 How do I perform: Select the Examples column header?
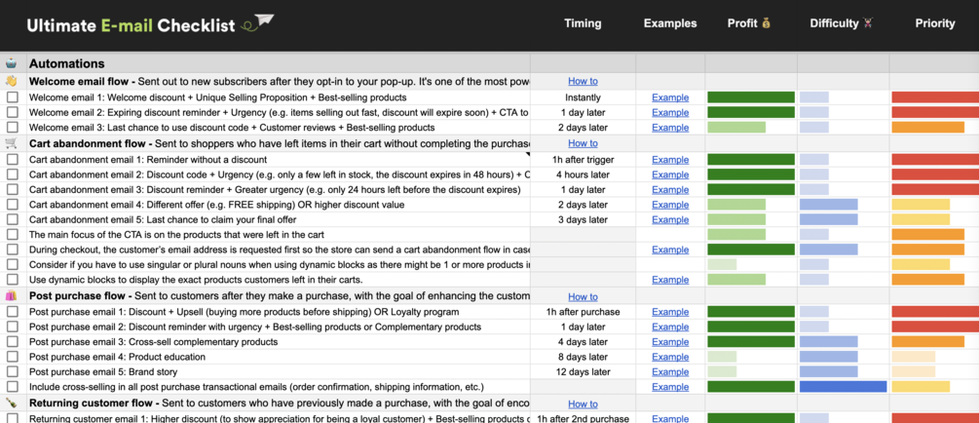click(x=670, y=23)
